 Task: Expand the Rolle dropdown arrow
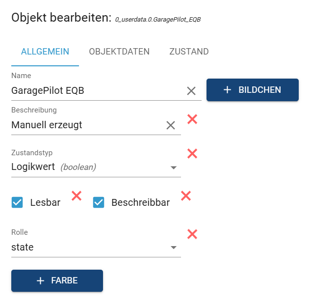point(173,248)
